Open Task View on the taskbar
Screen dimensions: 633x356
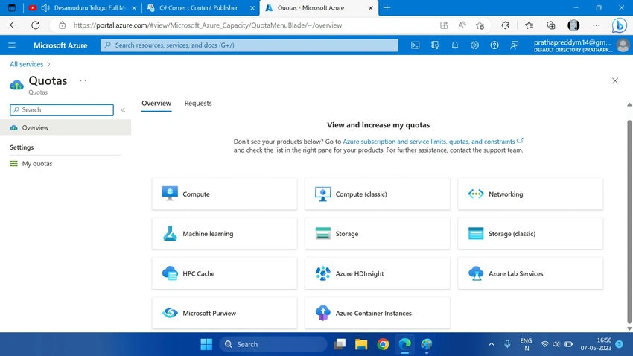tap(340, 344)
